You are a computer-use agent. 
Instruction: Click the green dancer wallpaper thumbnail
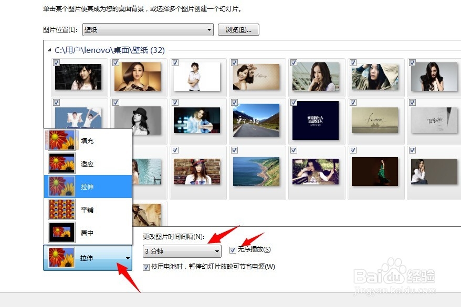point(376,173)
